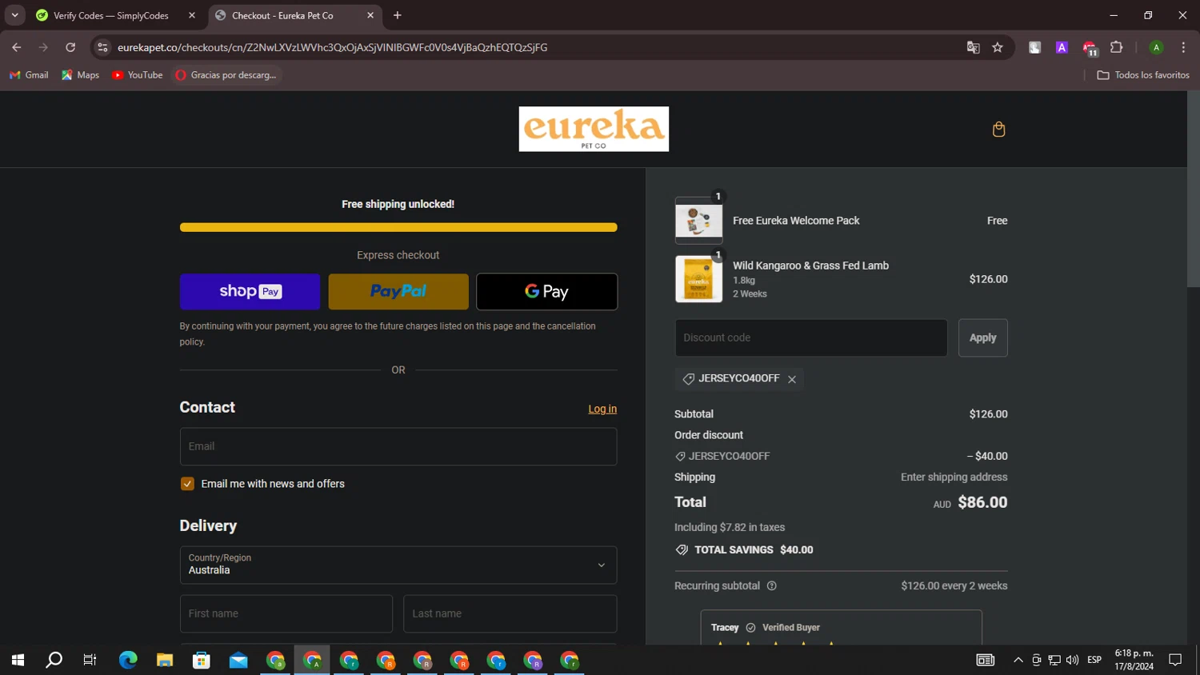Close the Checkout - Eureka Pet Co tab
Screen dimensions: 1200x675
pyautogui.click(x=370, y=15)
